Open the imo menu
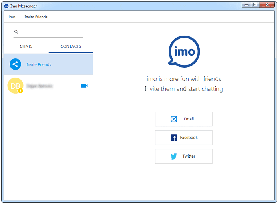The height and width of the screenshot is (204, 278). point(12,17)
